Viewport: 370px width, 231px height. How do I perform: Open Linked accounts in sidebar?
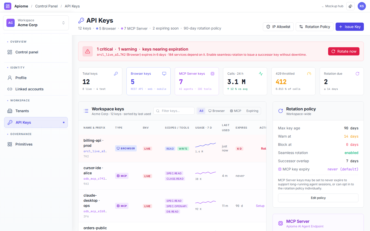[36, 89]
